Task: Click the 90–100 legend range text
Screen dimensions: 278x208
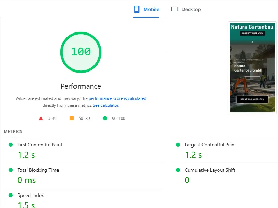Action: pos(118,118)
